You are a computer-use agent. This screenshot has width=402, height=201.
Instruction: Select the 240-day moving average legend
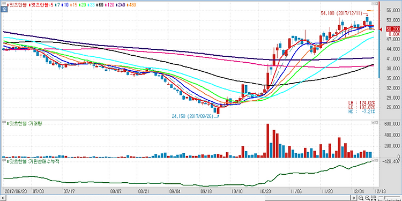[121, 5]
